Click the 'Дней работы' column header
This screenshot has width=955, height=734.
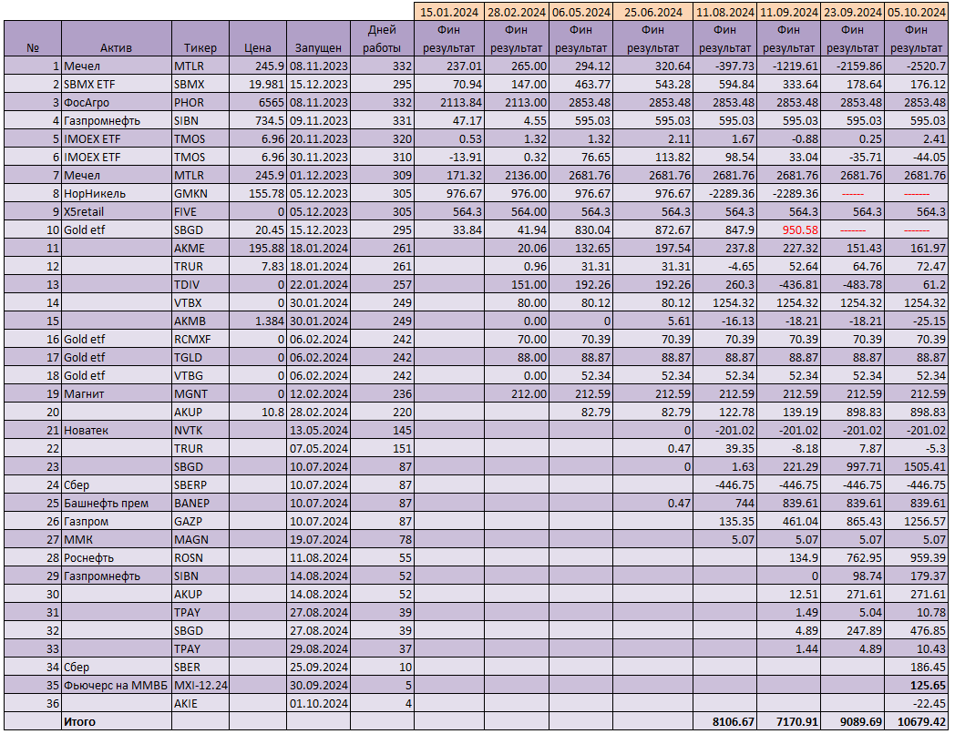(x=382, y=39)
